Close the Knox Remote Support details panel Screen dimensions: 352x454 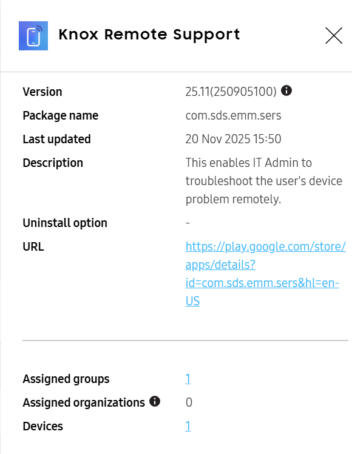point(334,36)
